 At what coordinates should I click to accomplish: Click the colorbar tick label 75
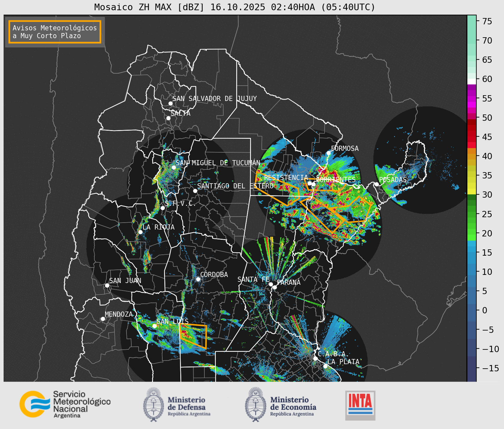[487, 21]
